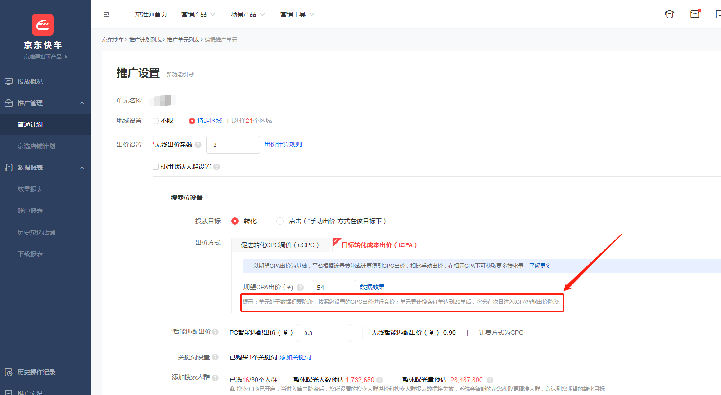Go to 京准通首页
Screen dimensions: 721x395
click(x=151, y=14)
